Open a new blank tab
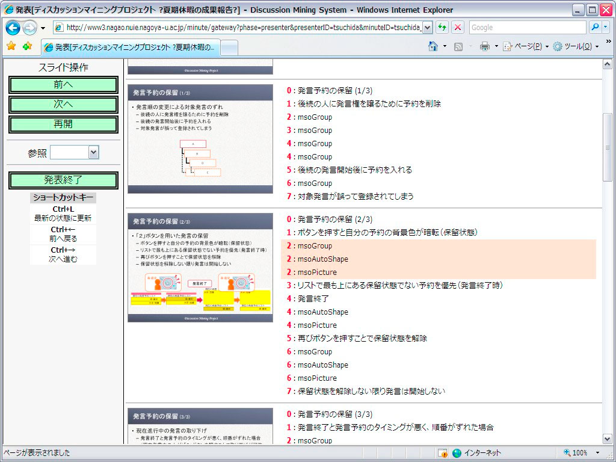Image resolution: width=616 pixels, height=462 pixels. pyautogui.click(x=229, y=48)
